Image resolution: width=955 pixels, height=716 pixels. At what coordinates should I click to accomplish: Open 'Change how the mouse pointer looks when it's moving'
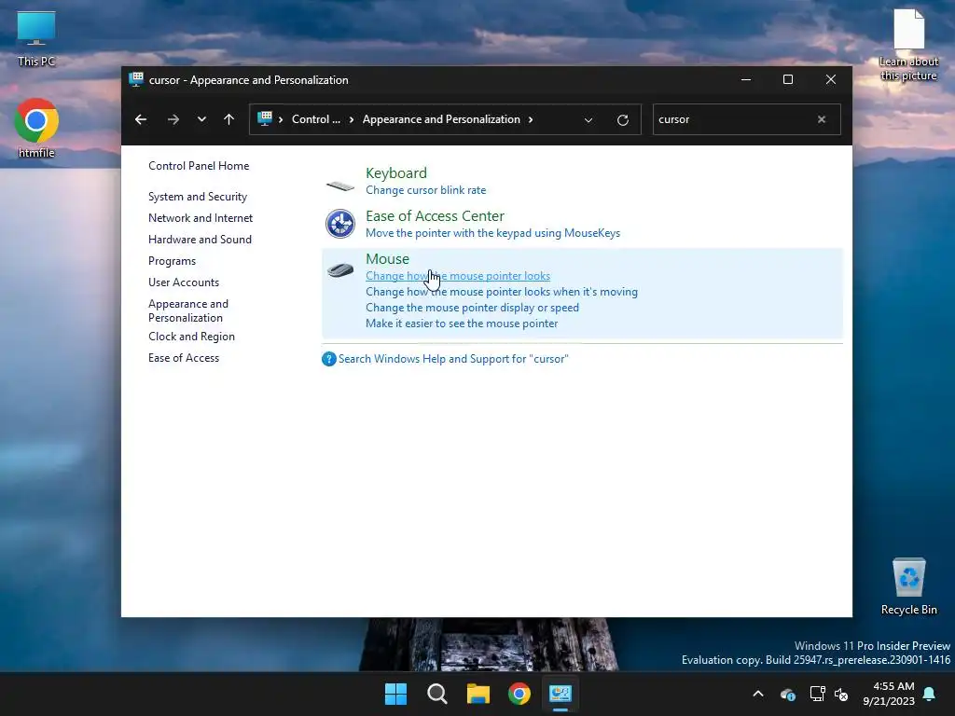pos(501,292)
